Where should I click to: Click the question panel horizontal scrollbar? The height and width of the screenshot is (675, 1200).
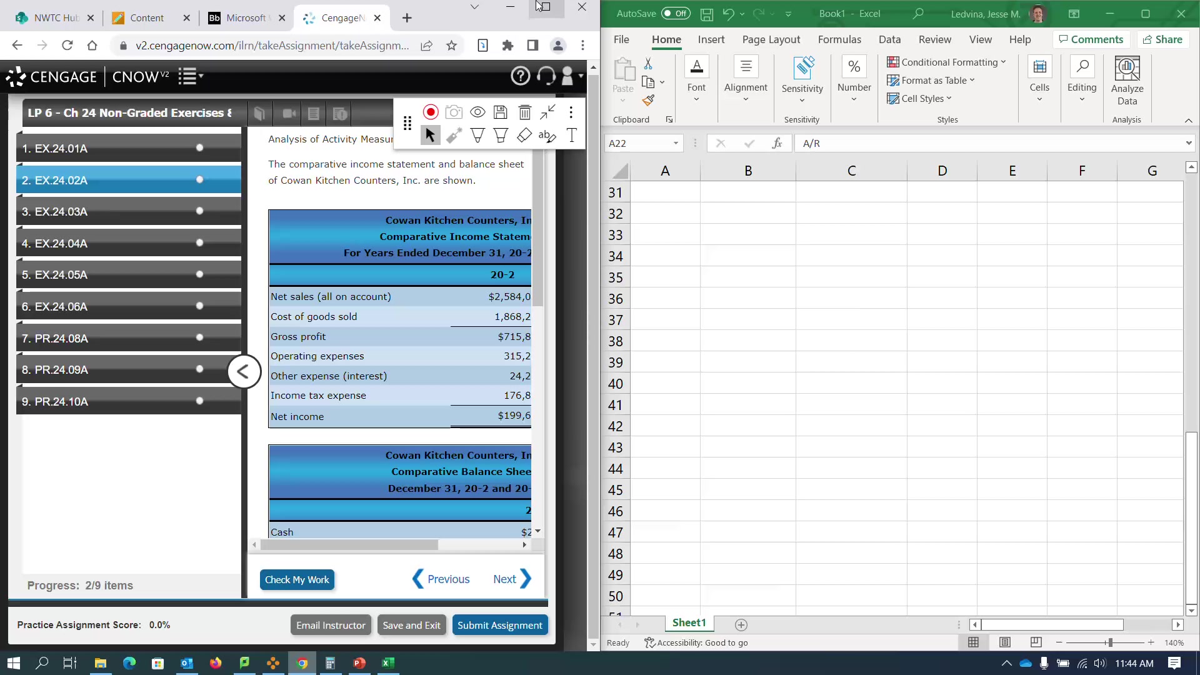(349, 545)
